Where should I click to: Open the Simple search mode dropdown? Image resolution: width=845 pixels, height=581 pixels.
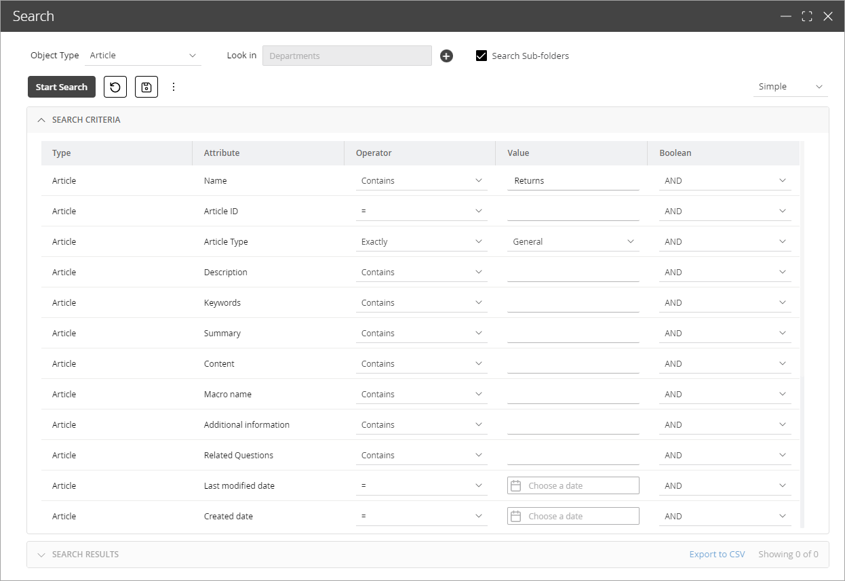click(x=789, y=87)
